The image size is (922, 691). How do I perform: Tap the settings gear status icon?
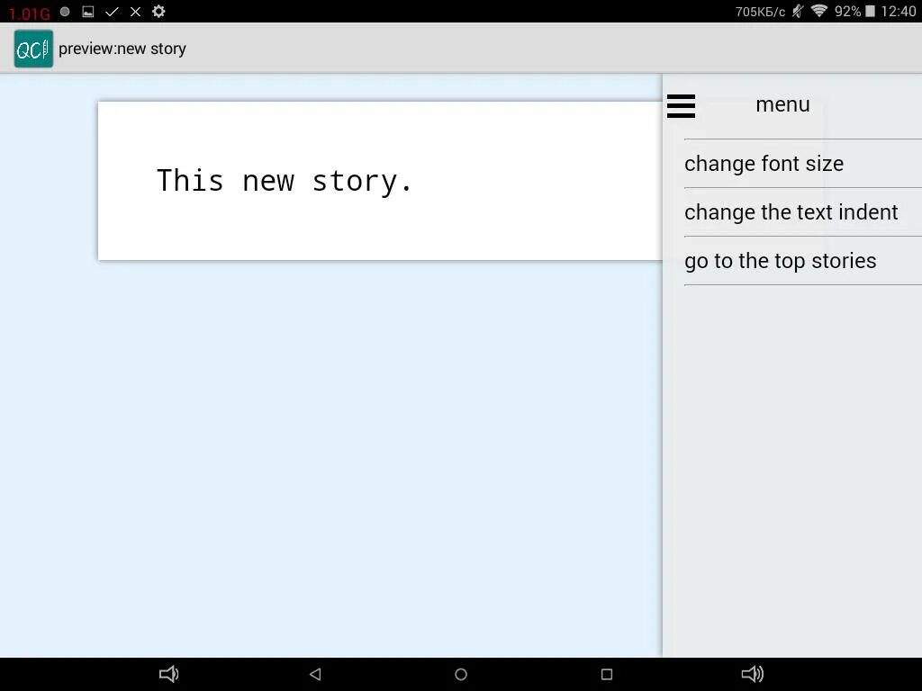coord(158,11)
